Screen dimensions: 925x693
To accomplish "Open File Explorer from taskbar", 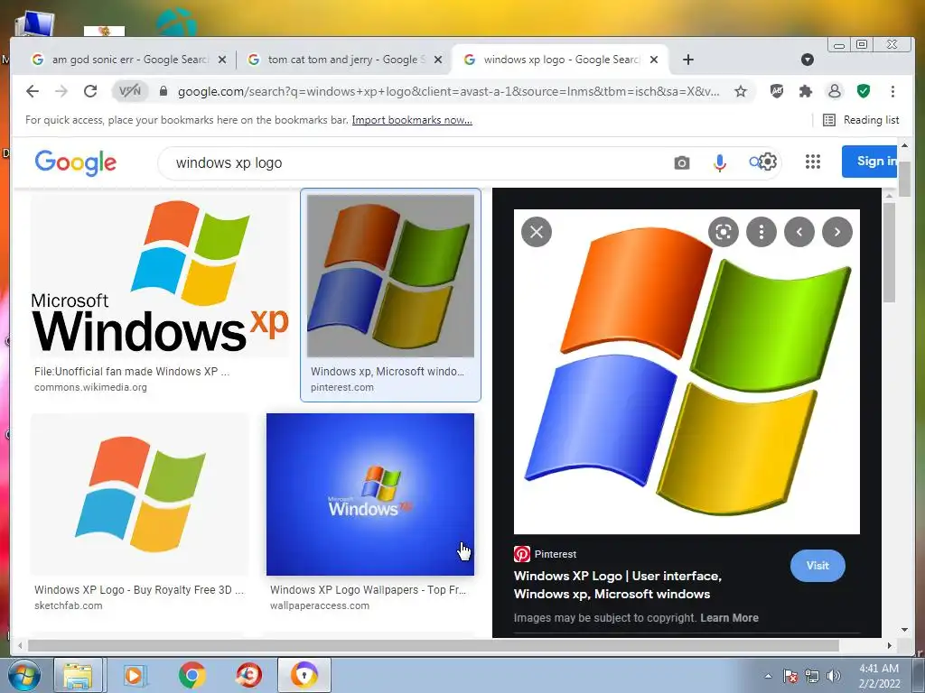I will (78, 675).
